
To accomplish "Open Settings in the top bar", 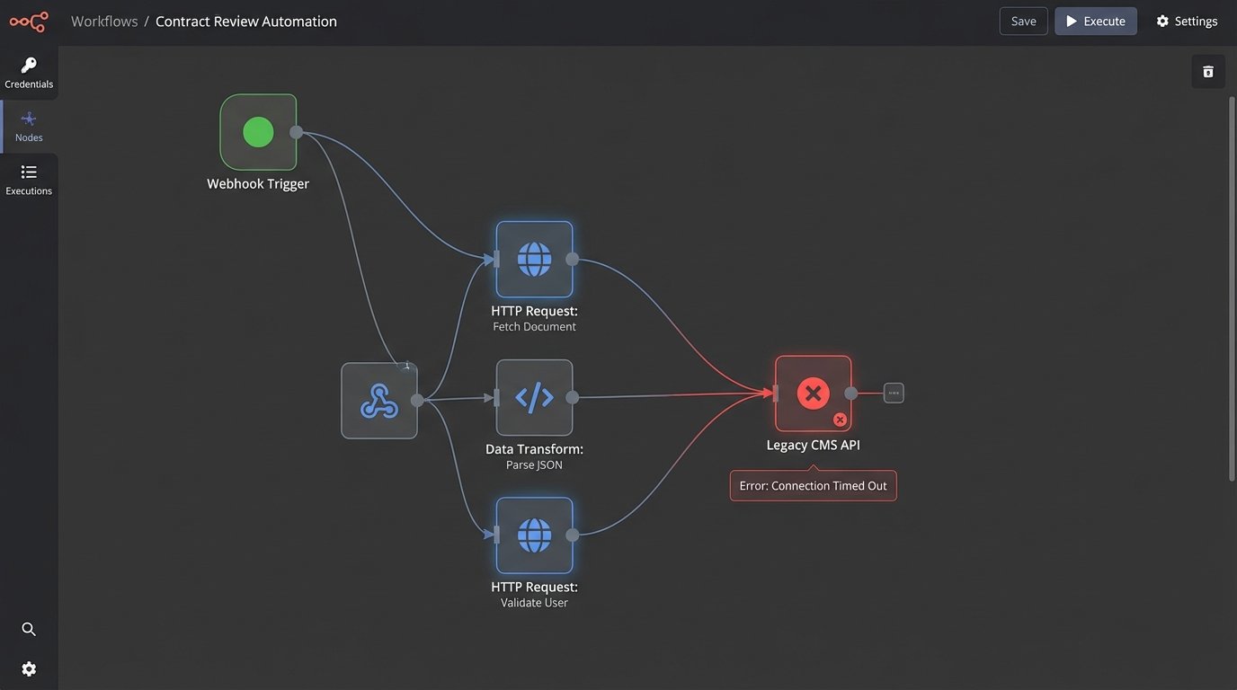I will 1187,22.
